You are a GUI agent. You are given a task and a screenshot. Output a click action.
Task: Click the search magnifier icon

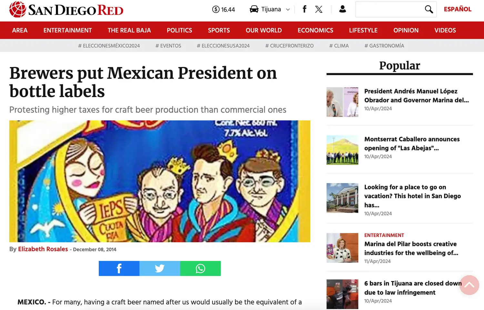point(429,9)
